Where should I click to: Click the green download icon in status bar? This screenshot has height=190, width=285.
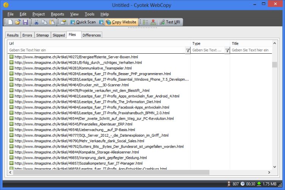259,184
